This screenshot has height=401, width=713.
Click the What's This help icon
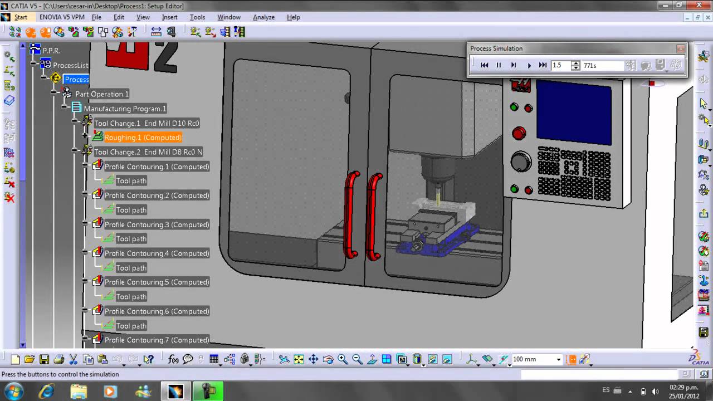(x=148, y=360)
